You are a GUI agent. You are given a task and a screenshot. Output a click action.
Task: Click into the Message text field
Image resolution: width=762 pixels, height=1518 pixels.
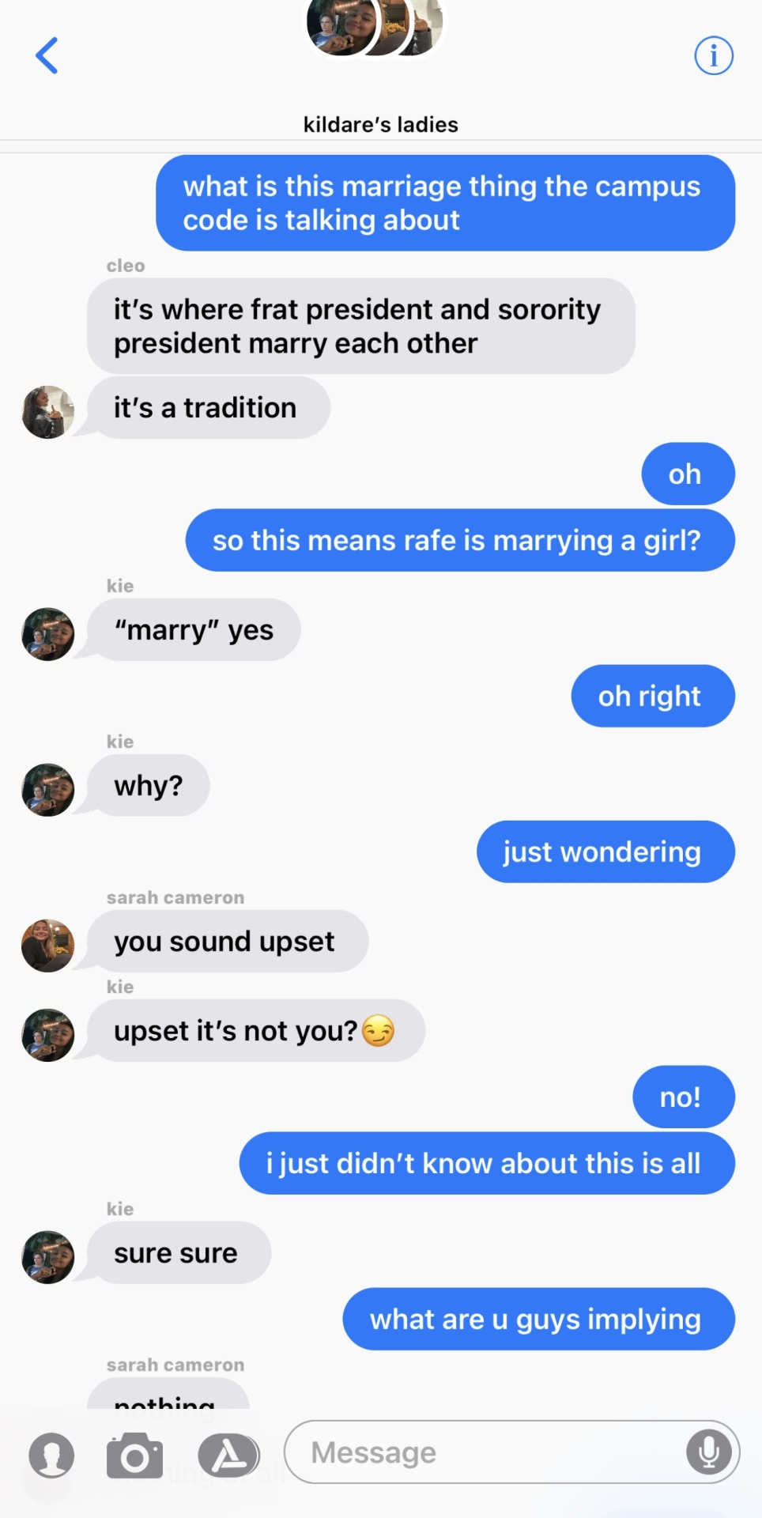click(x=512, y=1452)
